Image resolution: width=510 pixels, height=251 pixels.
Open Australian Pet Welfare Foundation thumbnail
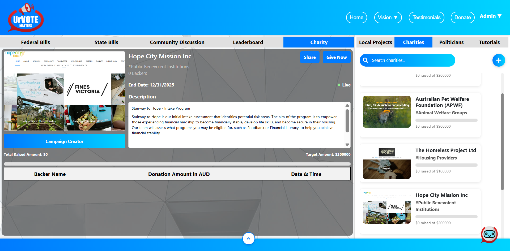[x=386, y=112]
